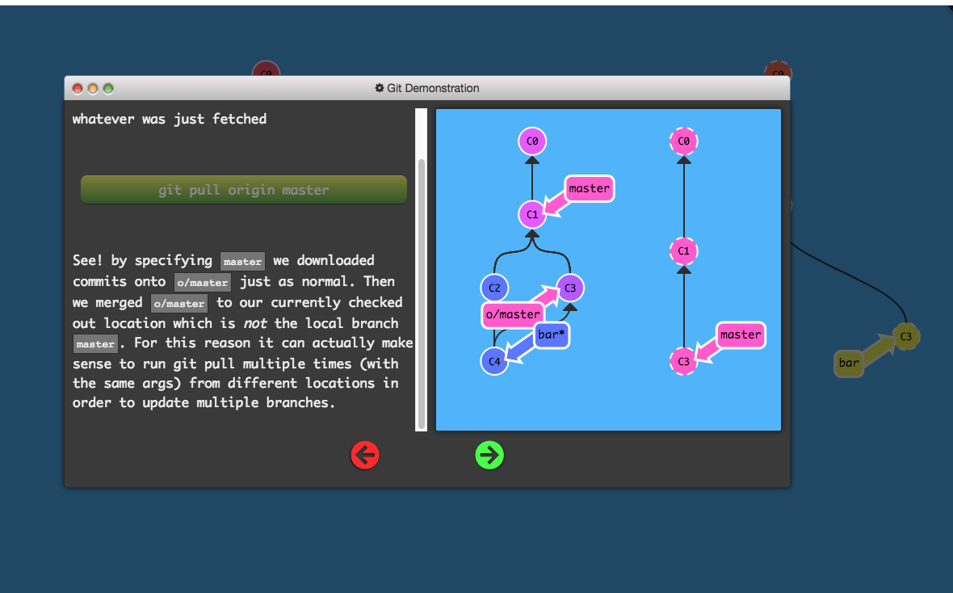Image resolution: width=953 pixels, height=593 pixels.
Task: Select the C1 commit circle below C0
Action: tap(531, 215)
